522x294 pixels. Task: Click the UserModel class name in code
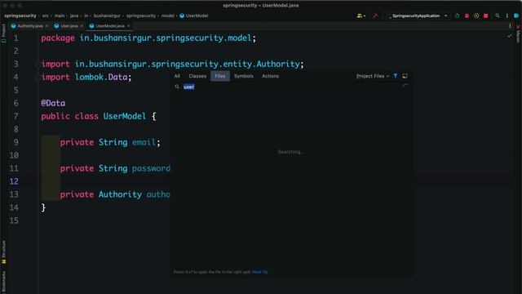point(125,116)
